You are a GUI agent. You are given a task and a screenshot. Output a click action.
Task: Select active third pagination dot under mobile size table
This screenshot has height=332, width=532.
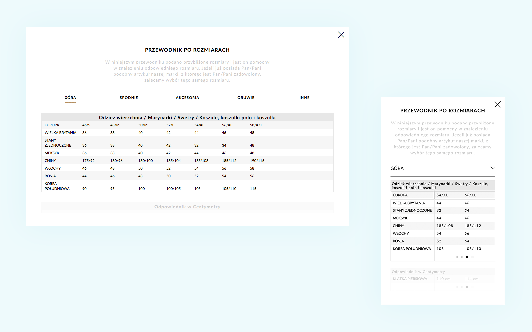(x=467, y=257)
